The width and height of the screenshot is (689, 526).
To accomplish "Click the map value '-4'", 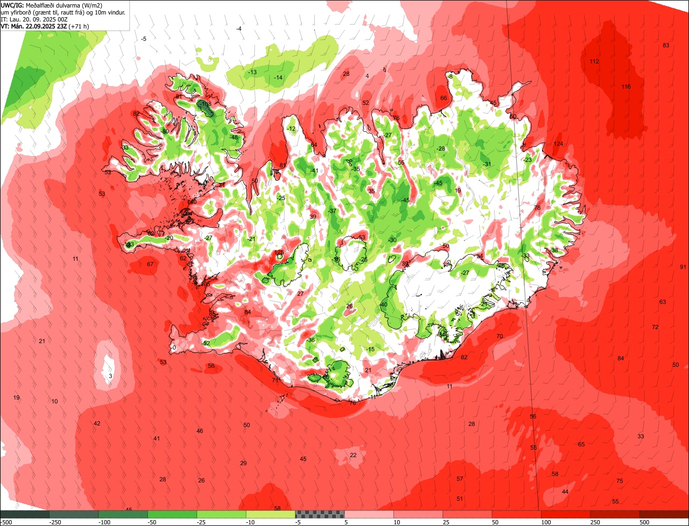I will coord(239,29).
